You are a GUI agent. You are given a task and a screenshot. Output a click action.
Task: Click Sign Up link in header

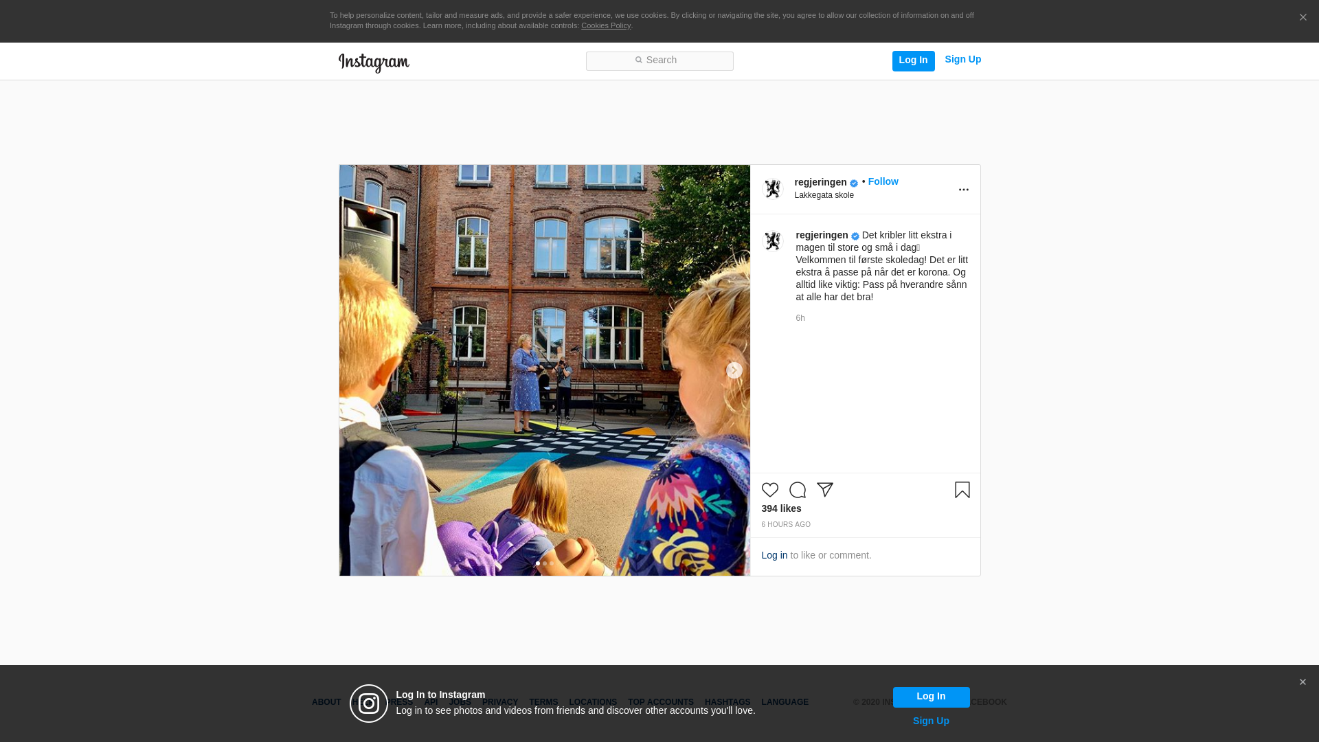962,60
